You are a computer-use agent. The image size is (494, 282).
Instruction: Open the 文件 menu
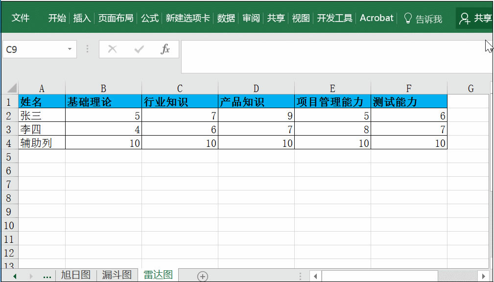click(x=21, y=17)
